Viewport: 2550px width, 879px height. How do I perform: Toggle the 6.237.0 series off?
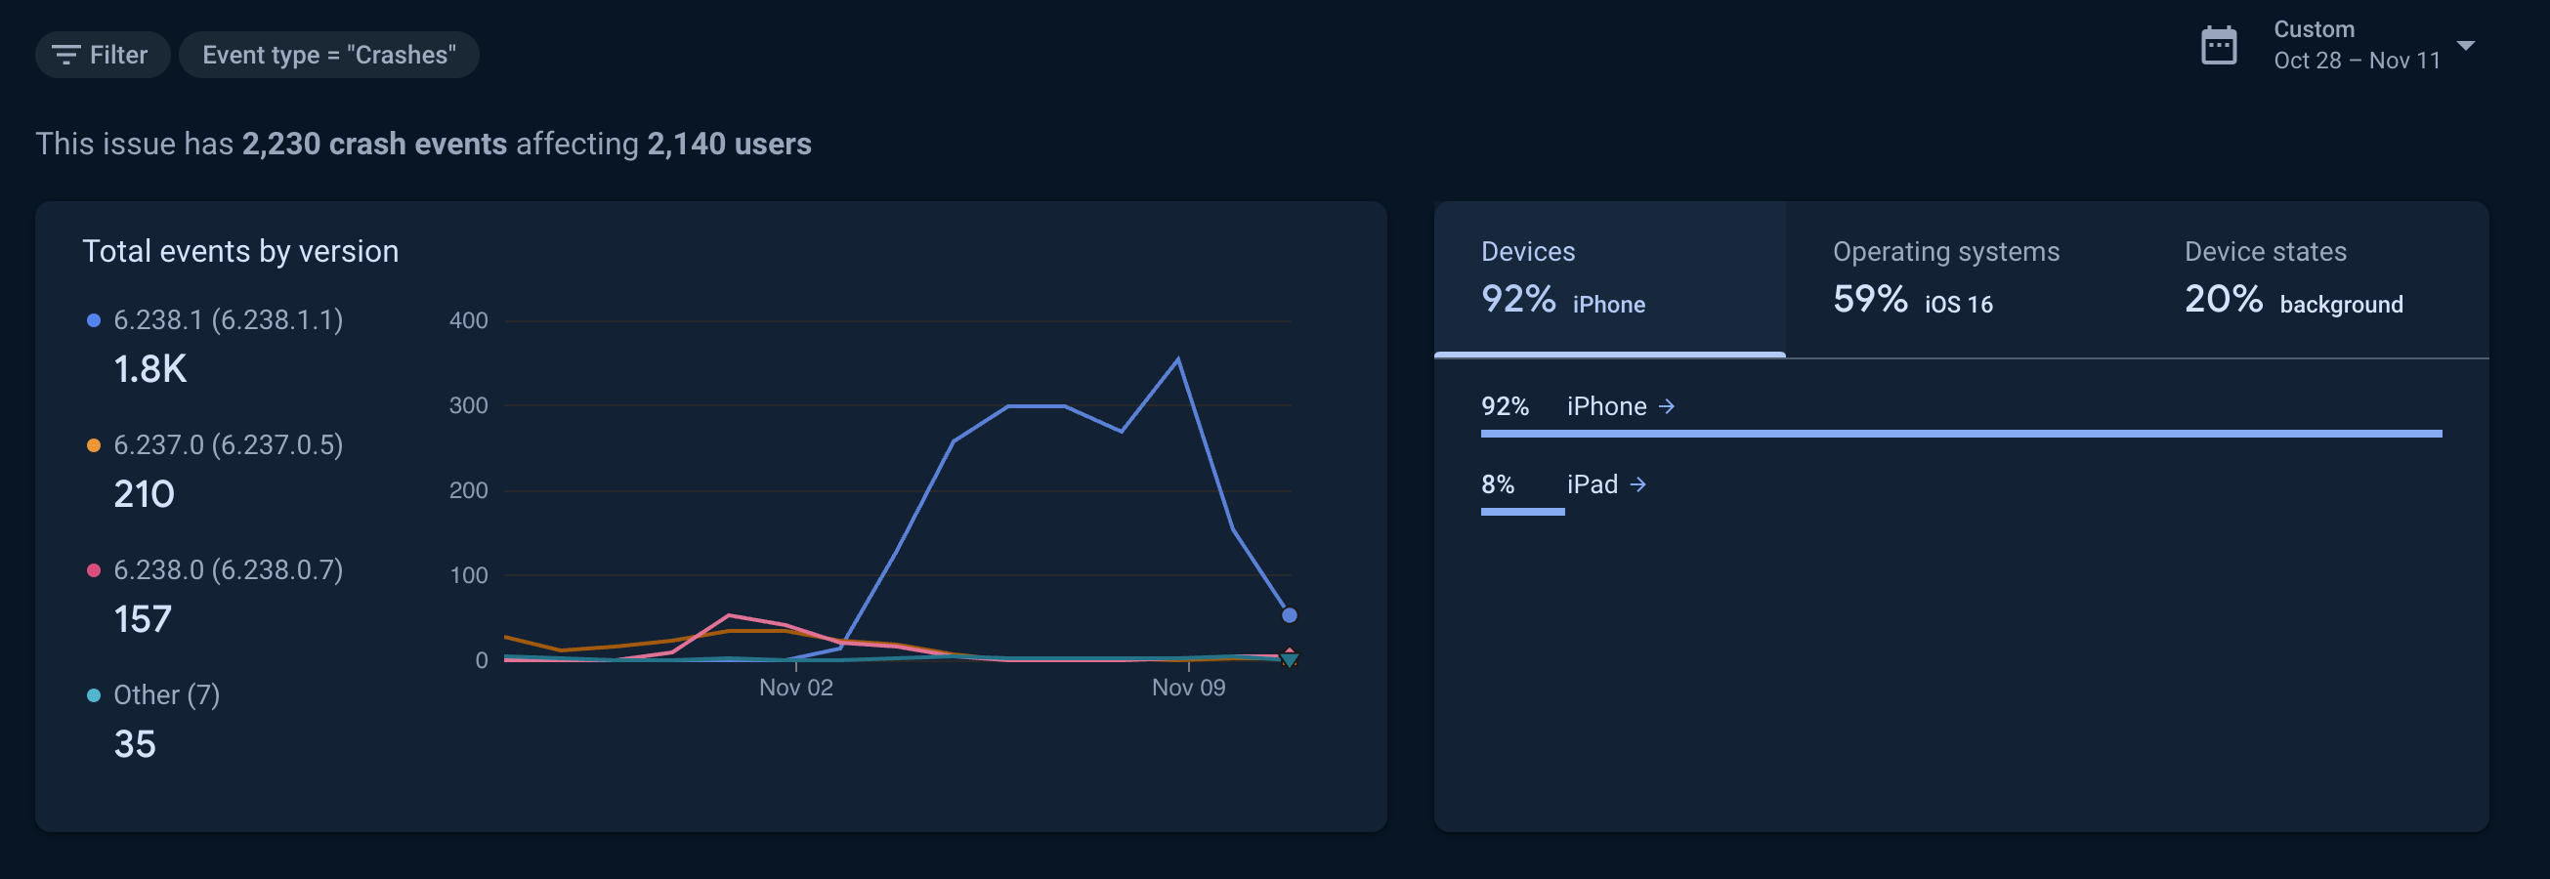(x=228, y=443)
